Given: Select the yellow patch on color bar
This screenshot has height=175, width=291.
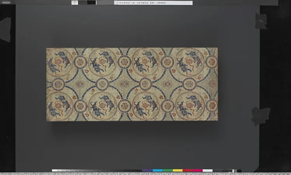Looking at the screenshot, I should [x=178, y=170].
